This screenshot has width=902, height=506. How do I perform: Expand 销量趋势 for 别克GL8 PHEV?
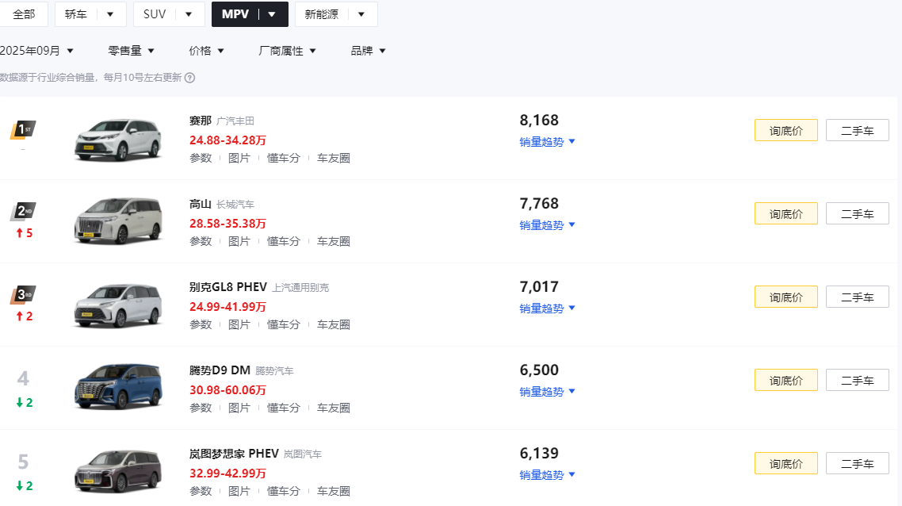click(547, 309)
